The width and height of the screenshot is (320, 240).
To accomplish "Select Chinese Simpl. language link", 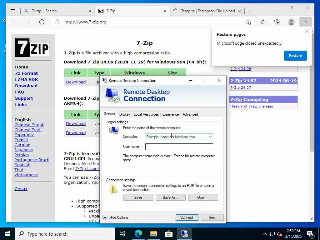I will tap(29, 125).
